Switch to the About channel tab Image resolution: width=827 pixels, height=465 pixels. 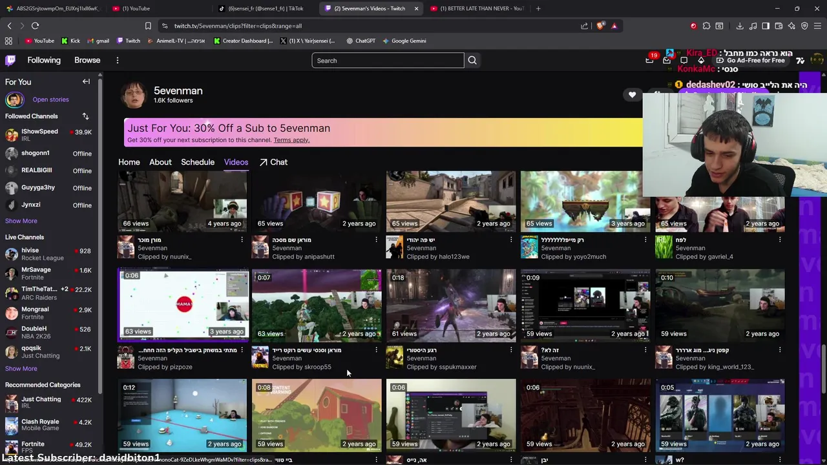[160, 162]
